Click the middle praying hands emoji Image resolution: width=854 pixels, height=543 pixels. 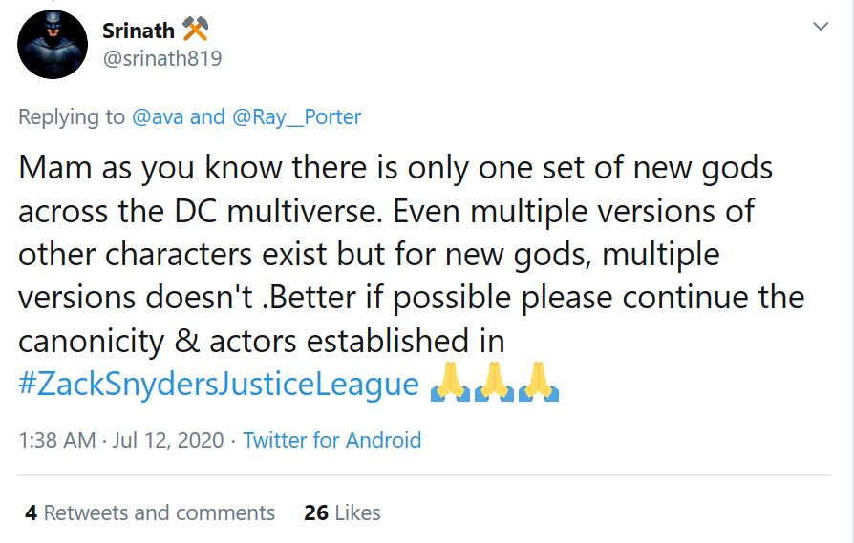pyautogui.click(x=493, y=384)
